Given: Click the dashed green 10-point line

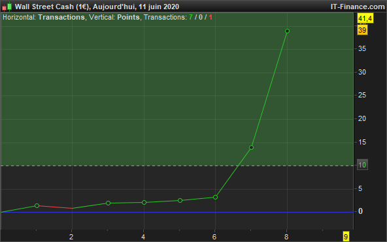Looking at the screenshot, I should point(177,165).
